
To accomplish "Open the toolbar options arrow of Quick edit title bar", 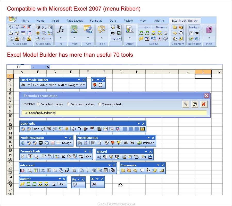I will (139, 124).
